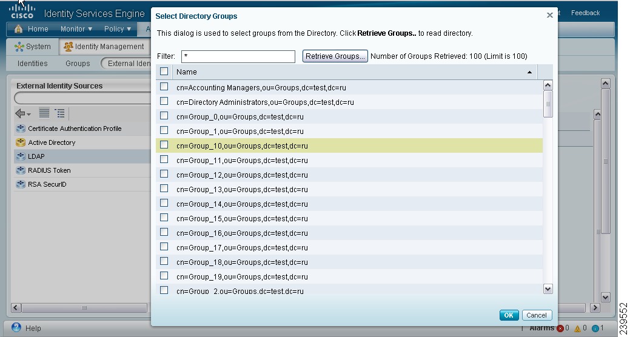Check the Group_12 checkbox
Screen dimensions: 630x337
164,174
